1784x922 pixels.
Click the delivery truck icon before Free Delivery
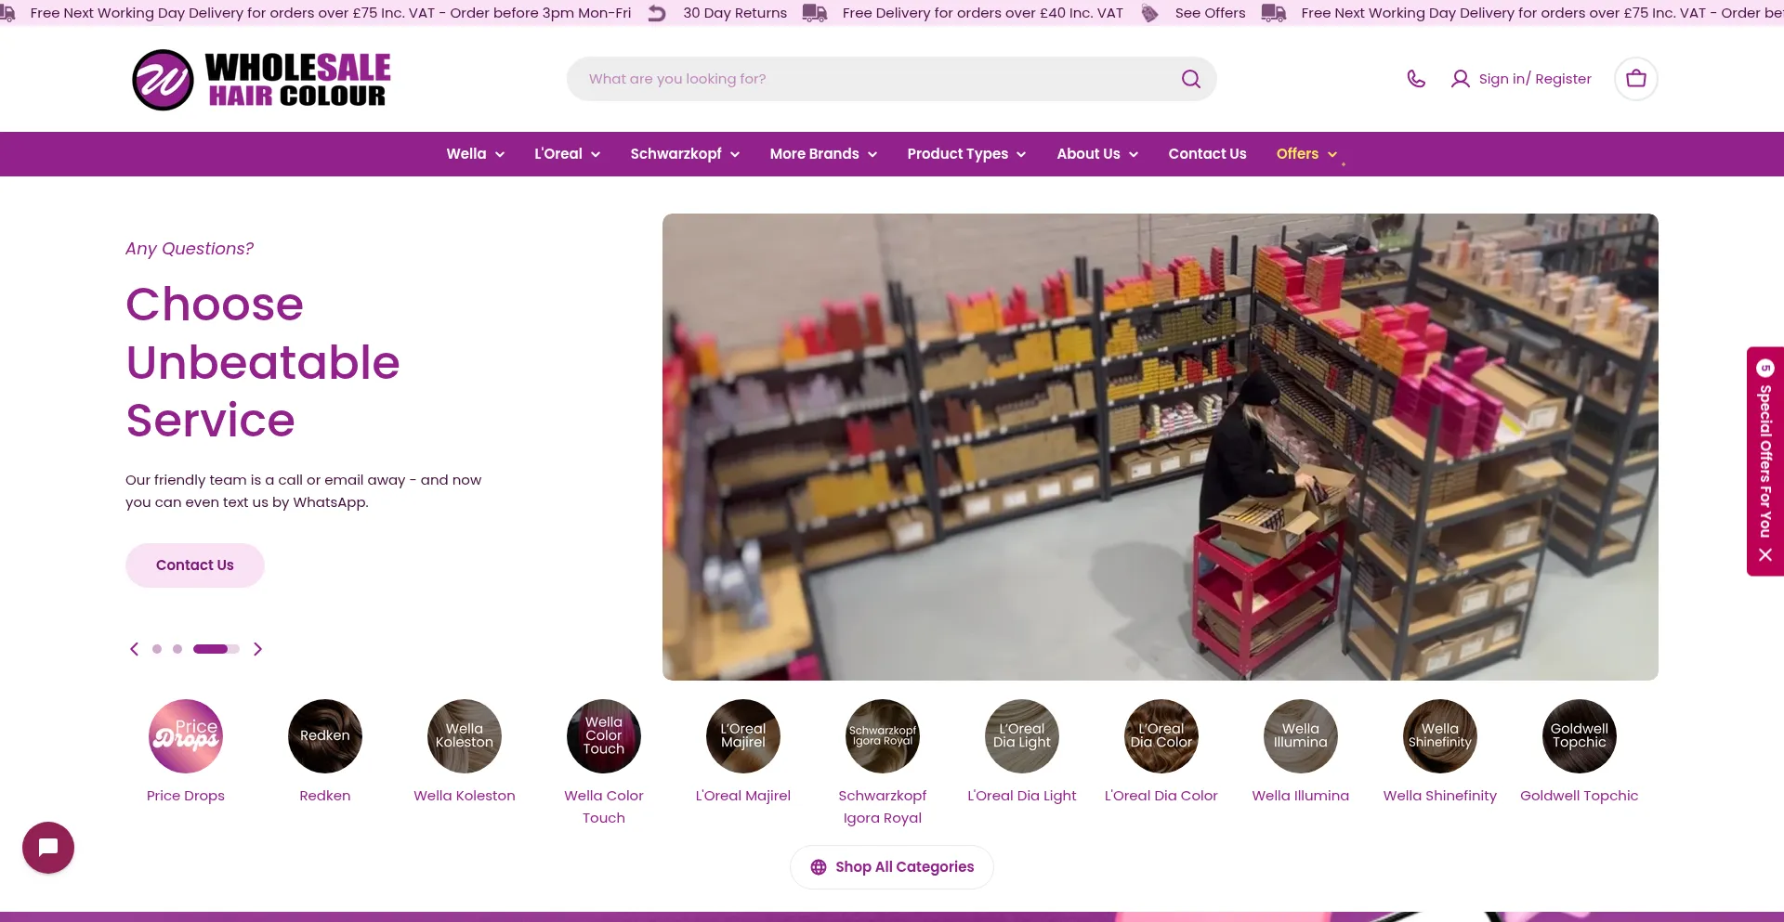[x=815, y=13]
